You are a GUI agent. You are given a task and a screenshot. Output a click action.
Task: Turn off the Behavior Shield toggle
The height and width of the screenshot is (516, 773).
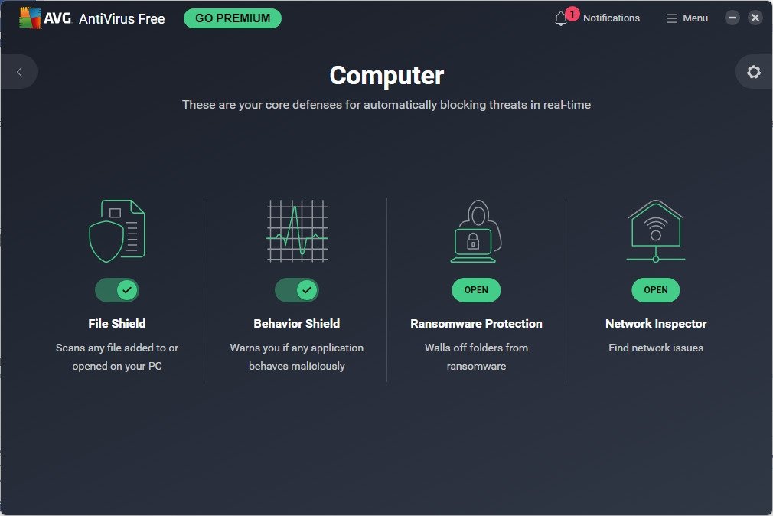pos(297,290)
